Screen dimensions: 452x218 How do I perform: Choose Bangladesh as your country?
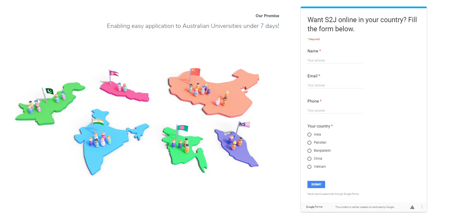click(309, 151)
